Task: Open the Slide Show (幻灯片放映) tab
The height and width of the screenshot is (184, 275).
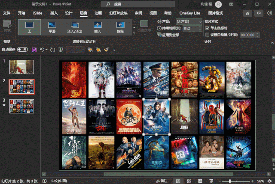Action: pyautogui.click(x=119, y=13)
